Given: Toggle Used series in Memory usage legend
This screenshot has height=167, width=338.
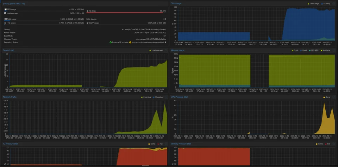Looking at the screenshot, I should 303,50.
